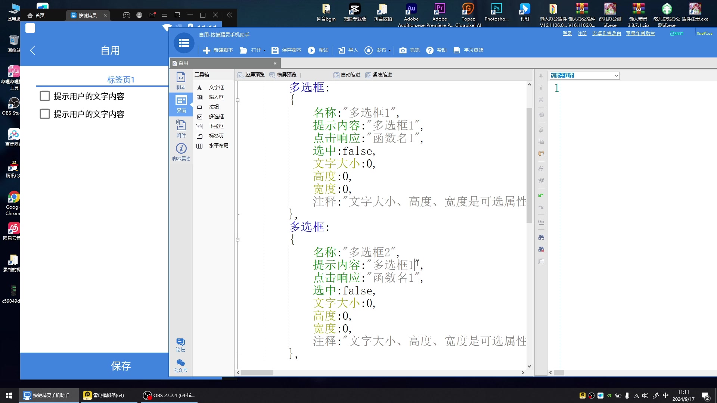Viewport: 717px width, 403px height.
Task: Click the code editor horizontal scrollbar
Action: pos(257,373)
